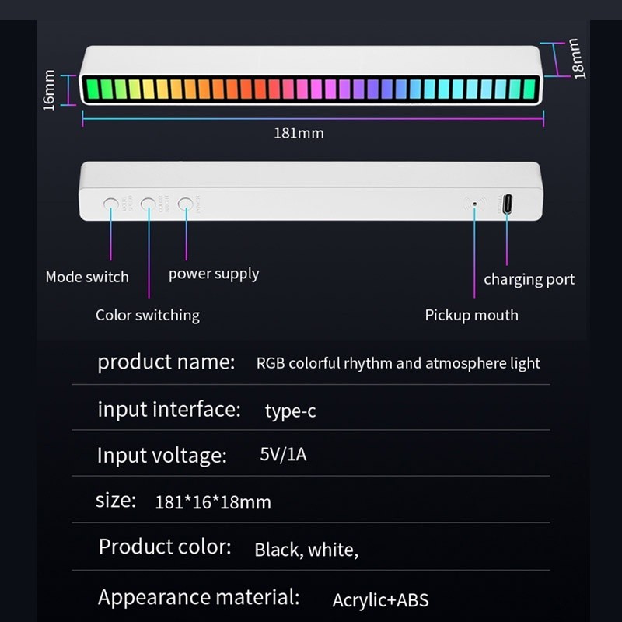
Task: Click the 181mm length label
Action: pyautogui.click(x=299, y=133)
